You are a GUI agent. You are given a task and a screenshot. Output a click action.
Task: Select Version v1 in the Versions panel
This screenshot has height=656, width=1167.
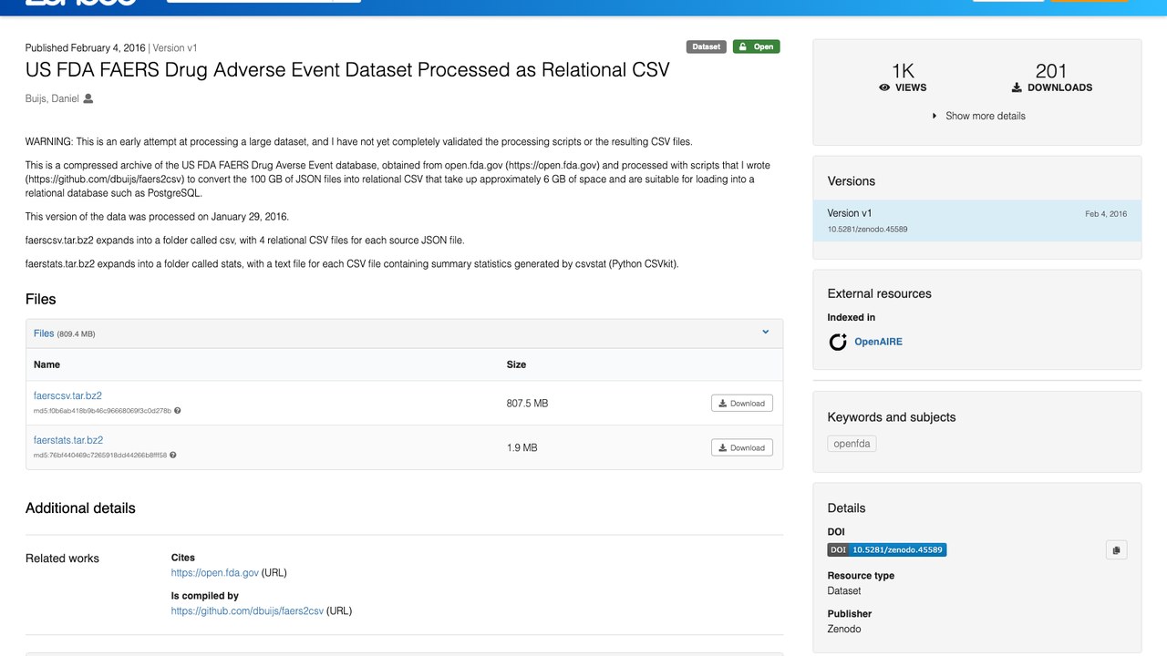976,220
